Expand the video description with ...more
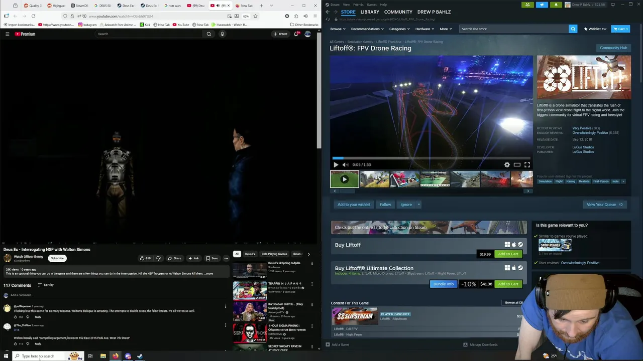643x361 pixels. click(208, 274)
